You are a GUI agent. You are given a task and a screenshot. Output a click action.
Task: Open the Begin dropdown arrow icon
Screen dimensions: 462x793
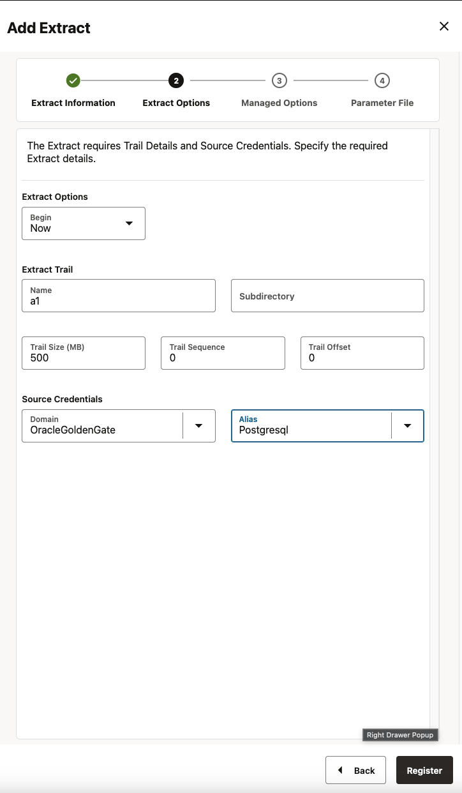130,223
